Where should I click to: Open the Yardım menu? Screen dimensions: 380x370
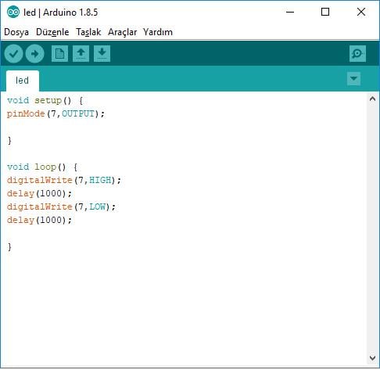pyautogui.click(x=158, y=32)
